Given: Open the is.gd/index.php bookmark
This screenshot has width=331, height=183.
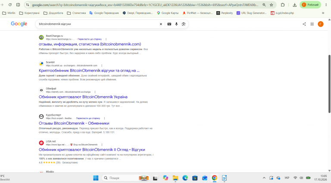Looking at the screenshot, I should click(282, 13).
